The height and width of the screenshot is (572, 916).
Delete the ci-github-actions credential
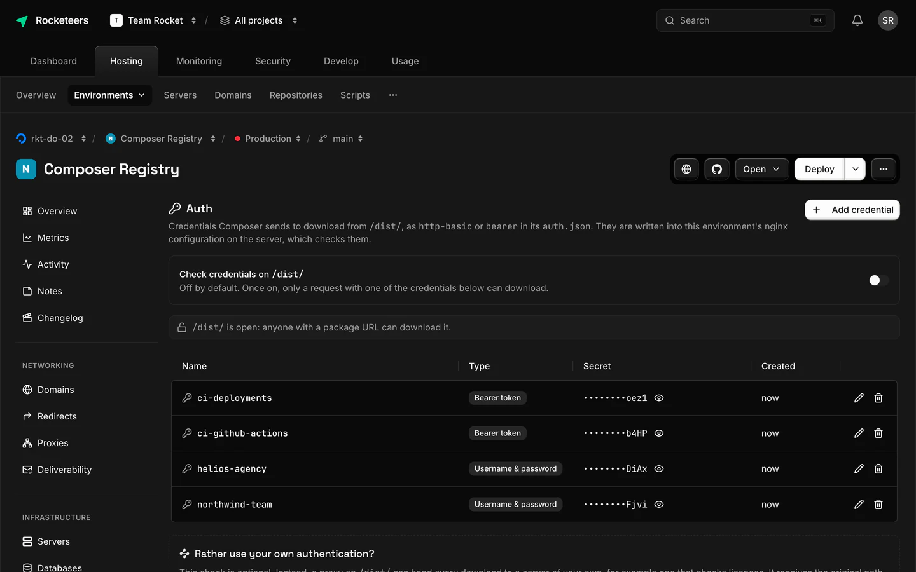pos(878,433)
